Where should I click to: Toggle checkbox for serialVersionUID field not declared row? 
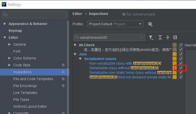coord(181,77)
